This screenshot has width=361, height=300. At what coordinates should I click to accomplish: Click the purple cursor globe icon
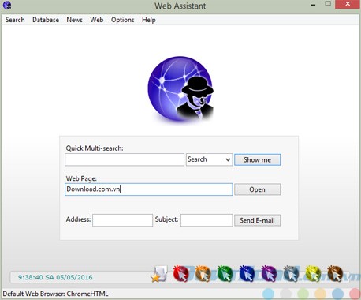point(269,274)
